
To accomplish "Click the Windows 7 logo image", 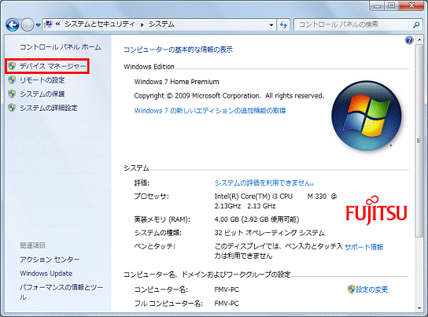I will point(367,116).
